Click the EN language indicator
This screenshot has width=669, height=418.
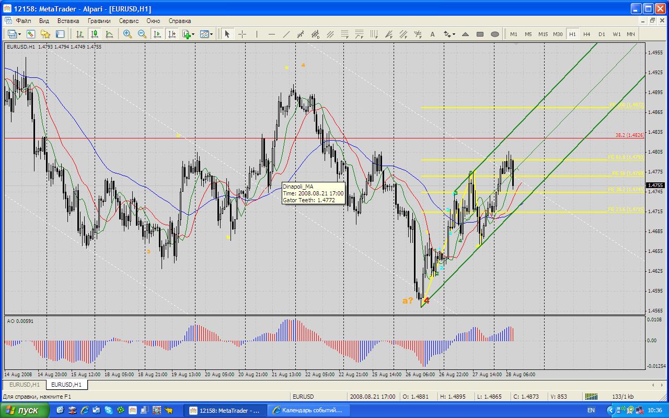(591, 410)
